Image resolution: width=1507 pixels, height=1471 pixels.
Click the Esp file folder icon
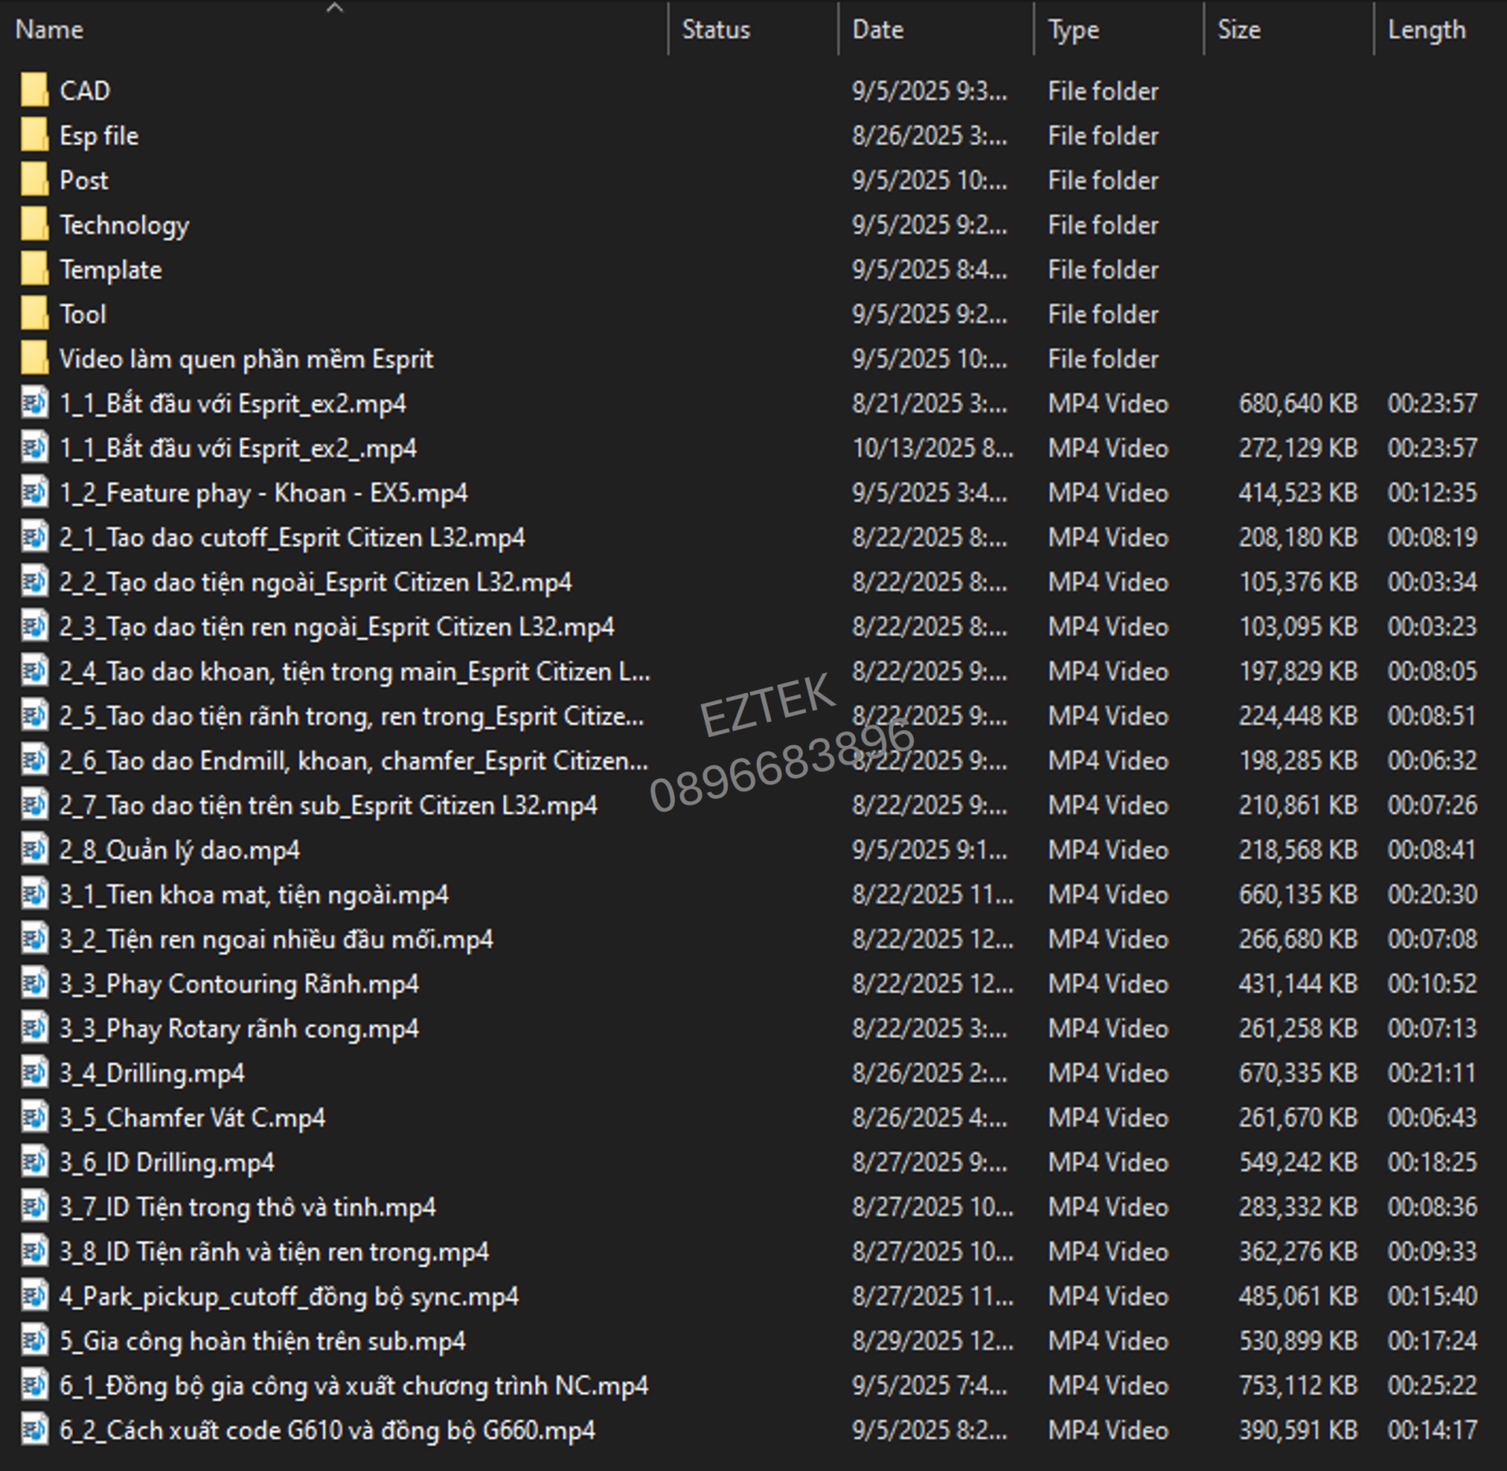(x=34, y=135)
